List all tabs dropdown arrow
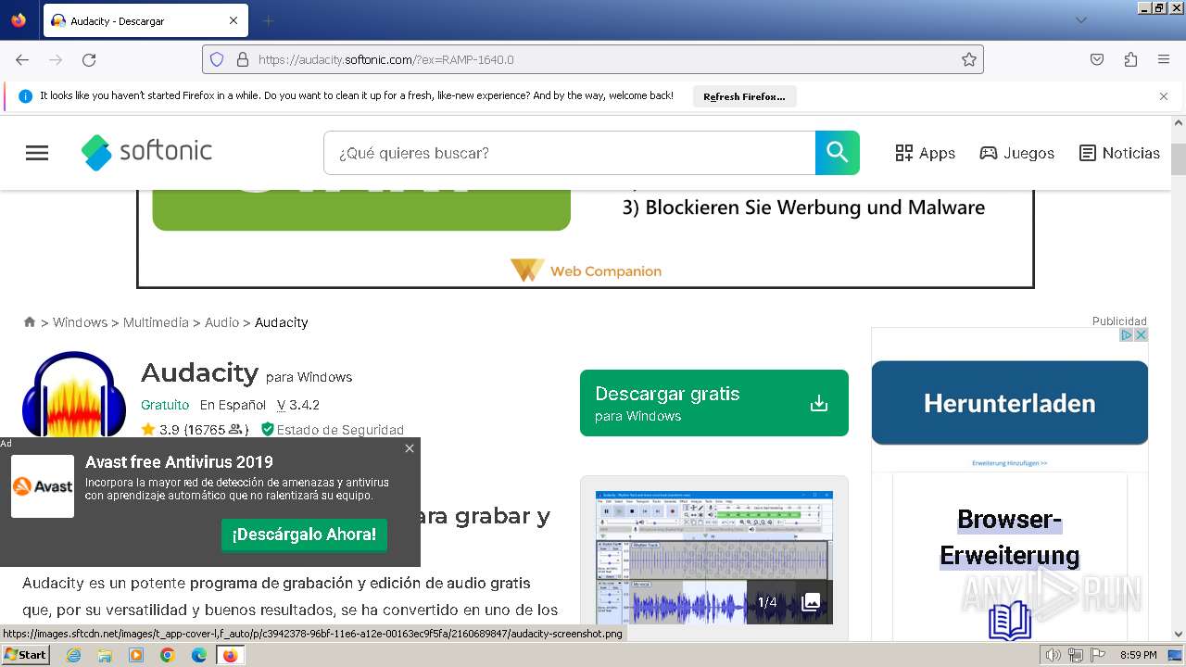This screenshot has height=667, width=1186. (1080, 20)
